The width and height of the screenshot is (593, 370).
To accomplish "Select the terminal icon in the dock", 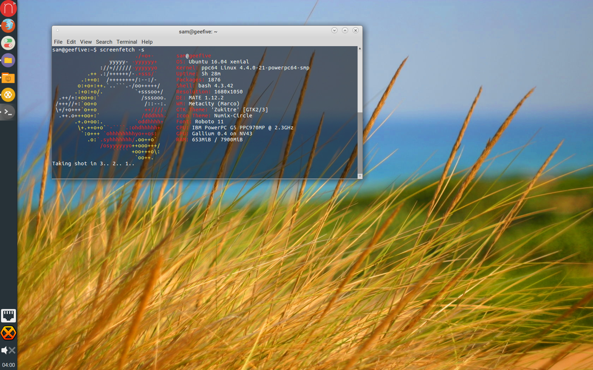I will point(8,112).
